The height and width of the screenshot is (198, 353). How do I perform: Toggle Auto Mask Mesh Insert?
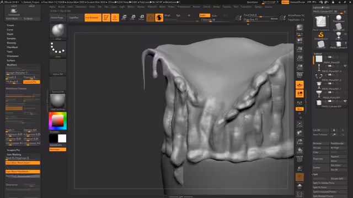(23, 163)
